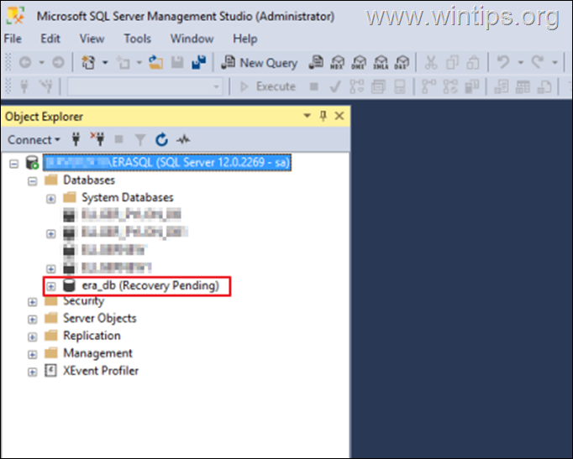Viewport: 573px width, 459px height.
Task: Click the Database Engine Query icon
Action: [x=316, y=63]
